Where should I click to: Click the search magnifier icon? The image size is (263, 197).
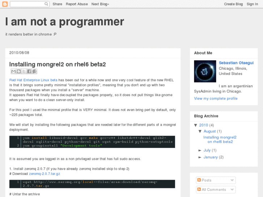46,4
